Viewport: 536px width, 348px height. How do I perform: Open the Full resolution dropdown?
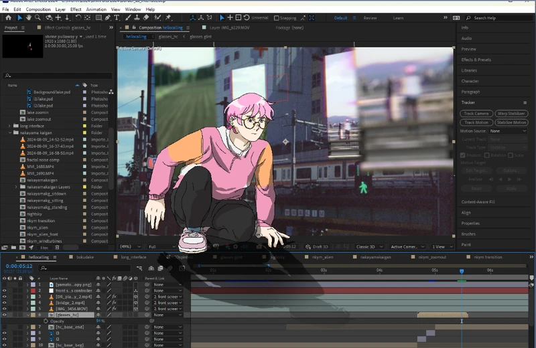click(x=161, y=246)
